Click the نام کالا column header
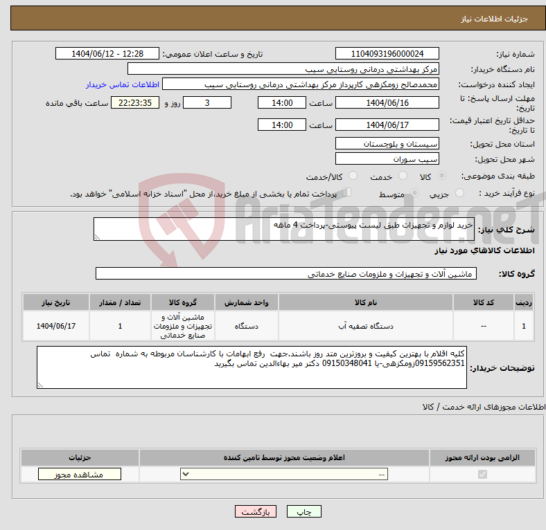 (366, 302)
